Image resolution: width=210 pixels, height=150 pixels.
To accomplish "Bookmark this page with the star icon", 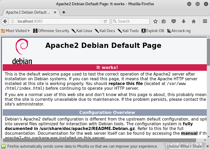I will [155, 21].
